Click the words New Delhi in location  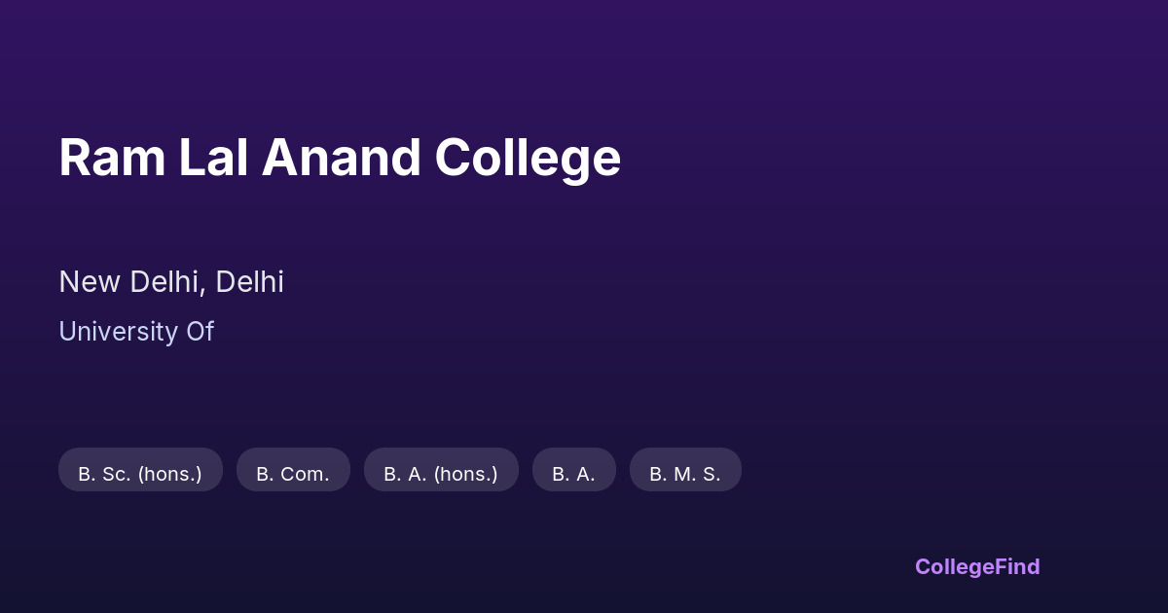point(130,282)
